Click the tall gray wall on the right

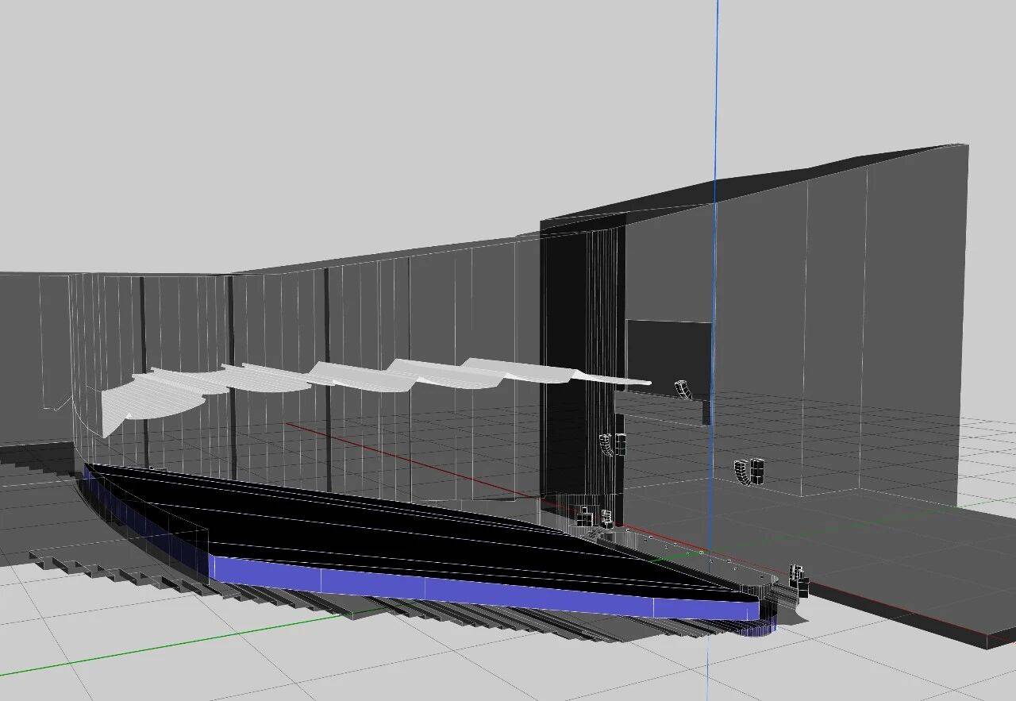pos(873,318)
